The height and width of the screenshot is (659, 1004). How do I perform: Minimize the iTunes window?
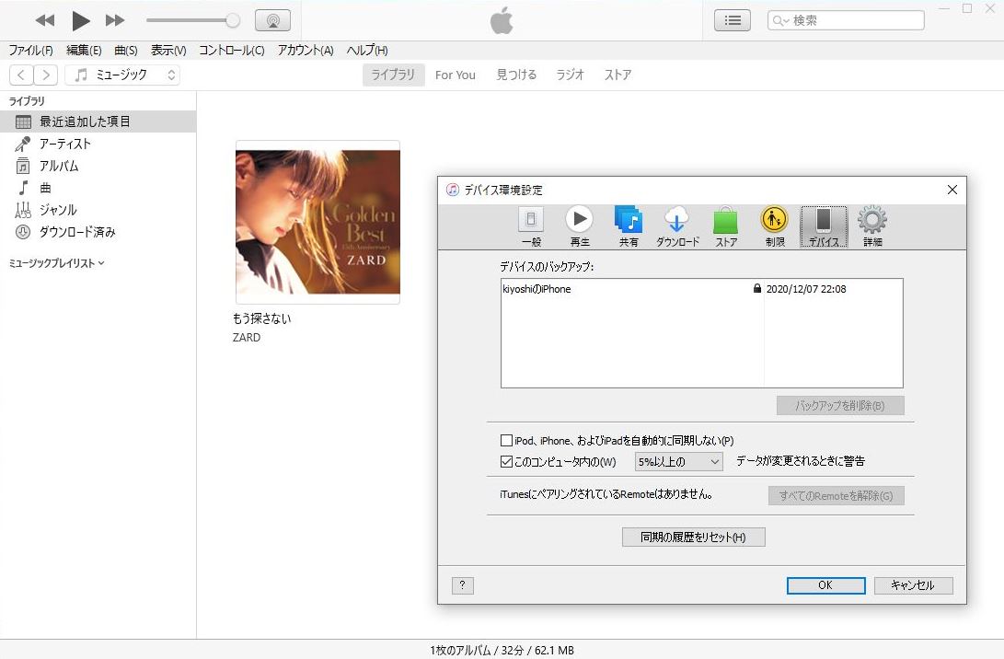[x=944, y=8]
